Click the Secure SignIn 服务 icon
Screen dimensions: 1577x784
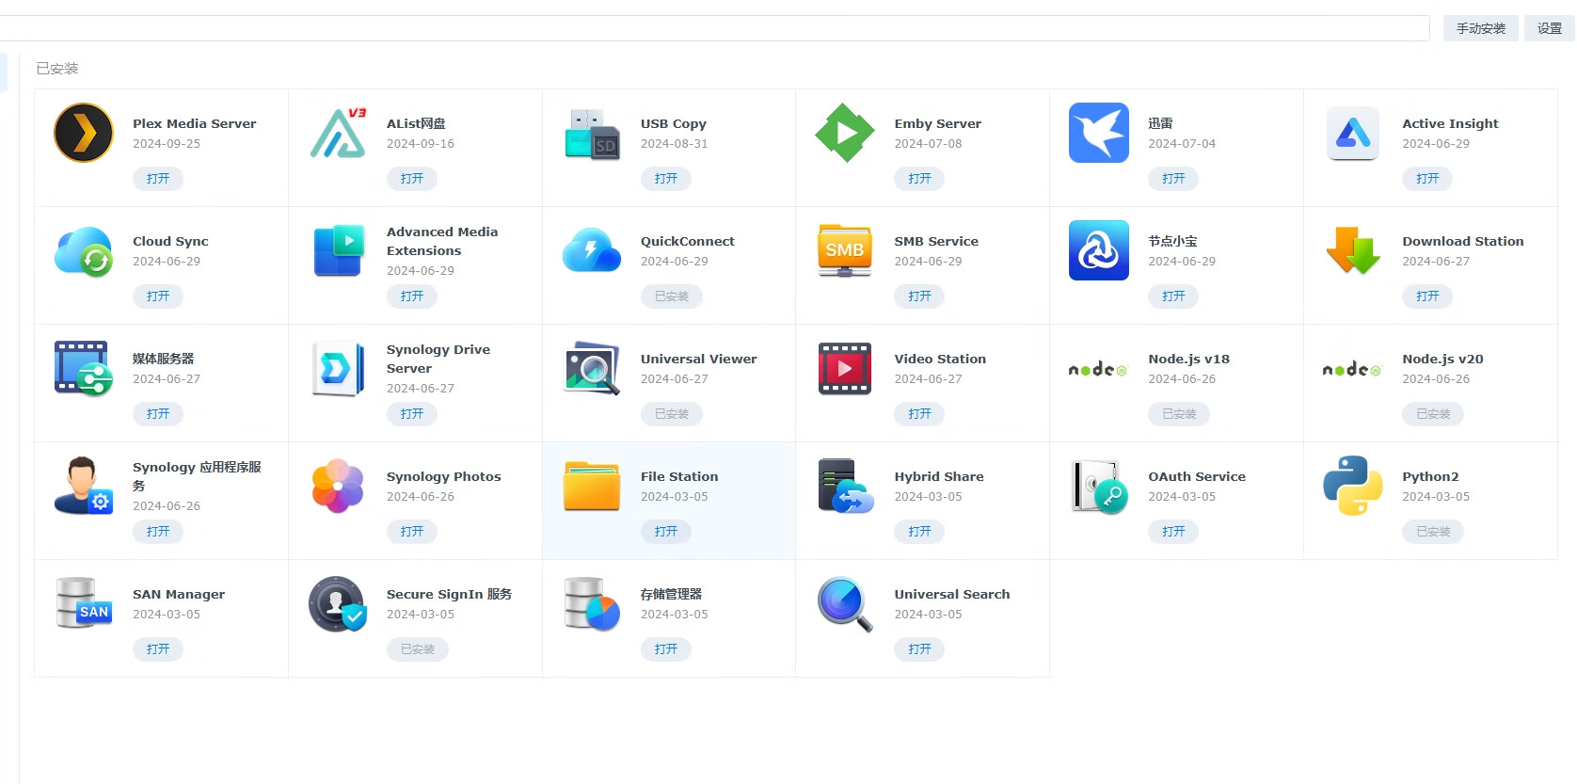point(338,603)
